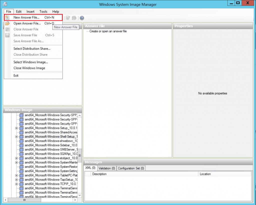The height and width of the screenshot is (205, 256).
Task: Choose Close Windows Image menu entry
Action: 33,68
